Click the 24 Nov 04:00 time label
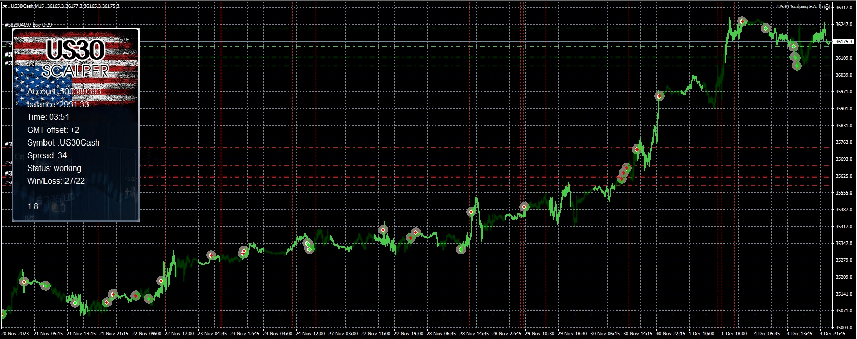Screen dimensions: 857x339 pyautogui.click(x=278, y=334)
